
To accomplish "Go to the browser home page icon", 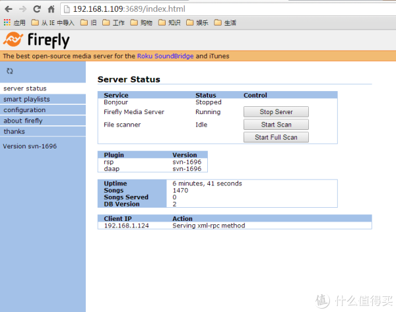I will click(51, 9).
